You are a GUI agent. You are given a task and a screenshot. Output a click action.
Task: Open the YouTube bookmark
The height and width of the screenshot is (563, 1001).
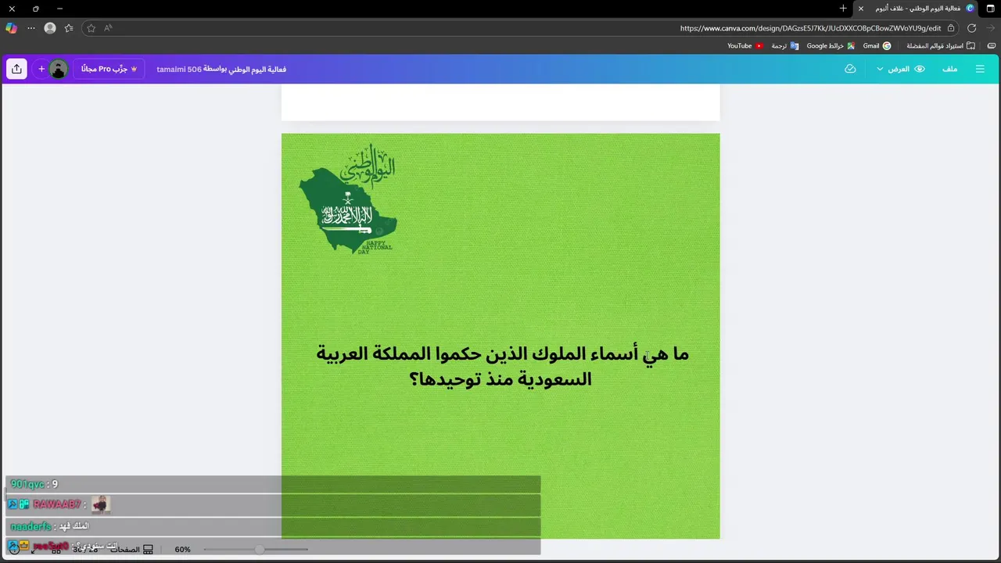pyautogui.click(x=744, y=46)
